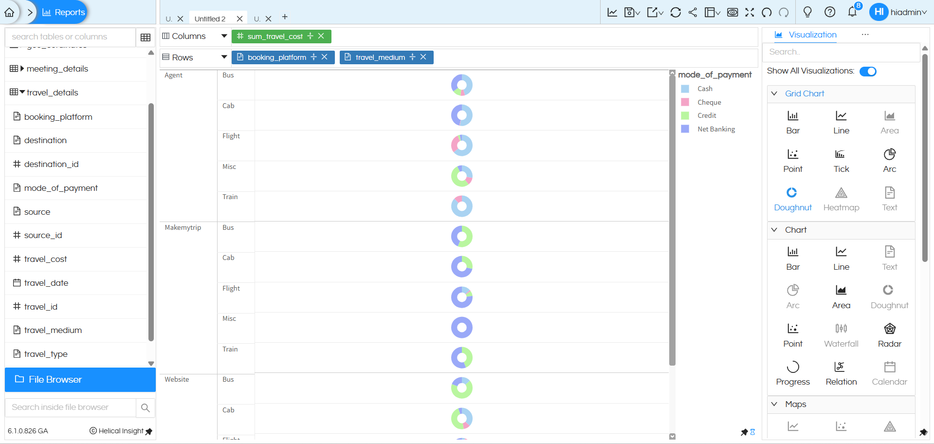
Task: Collapse the Grid Chart section
Action: [x=774, y=93]
